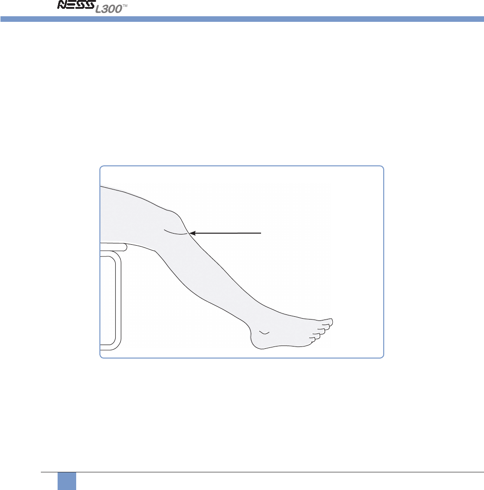The image size is (484, 490).
Task: Select the leg illustration figure
Action: pyautogui.click(x=242, y=262)
